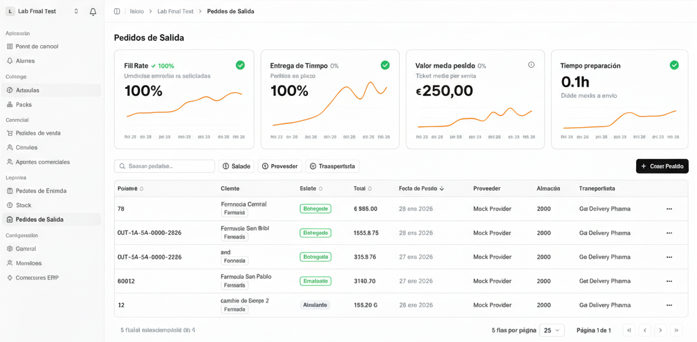Image resolution: width=697 pixels, height=342 pixels.
Task: Click order OUT-5A-5A-0000-2286 cell
Action: pos(149,257)
